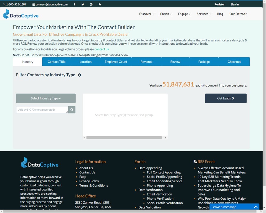Open the Employee Count tab
This screenshot has width=266, height=213.
pyautogui.click(x=116, y=62)
